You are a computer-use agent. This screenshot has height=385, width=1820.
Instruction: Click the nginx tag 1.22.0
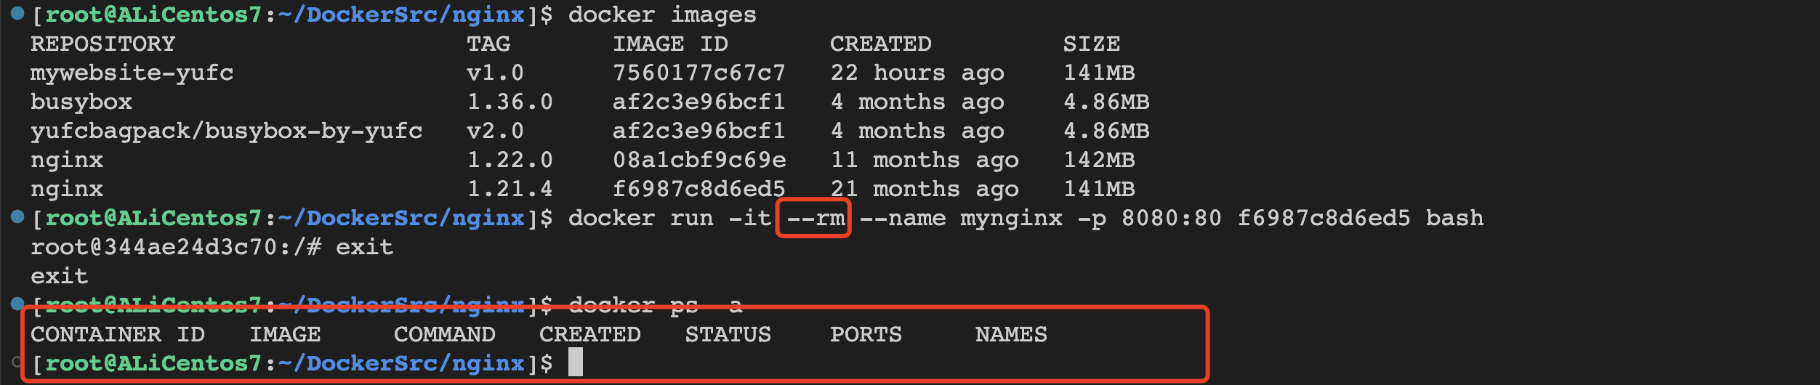510,160
